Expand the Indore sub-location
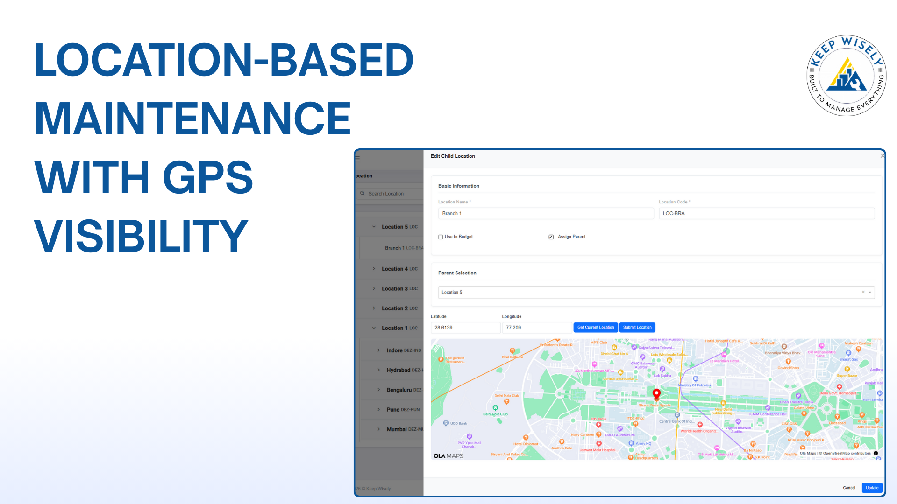Screen dimensions: 897x504 [379, 350]
